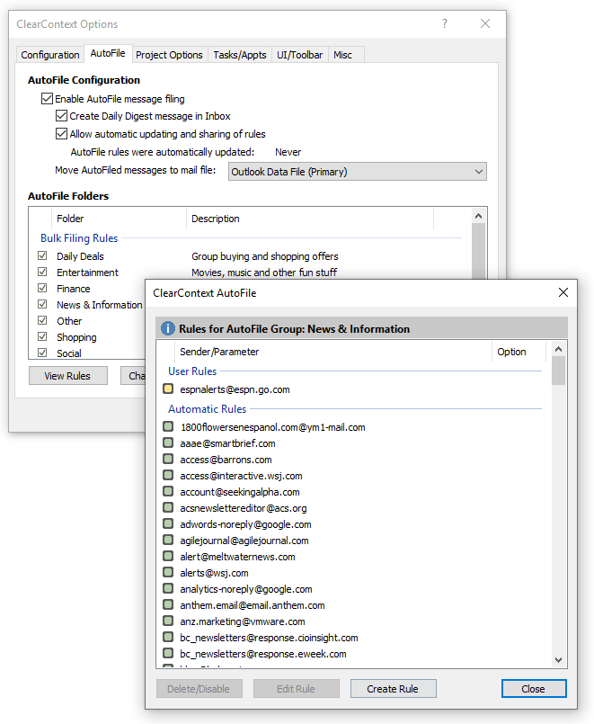Switch to the Configuration tab
The width and height of the screenshot is (594, 724).
(50, 55)
